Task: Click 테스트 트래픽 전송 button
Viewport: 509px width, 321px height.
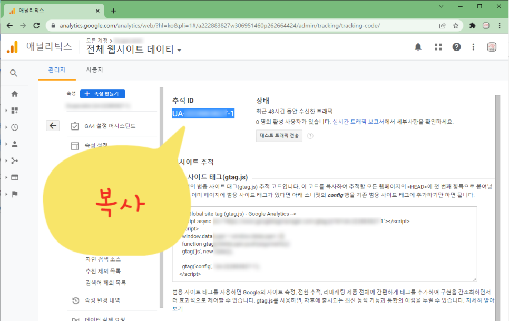Action: pyautogui.click(x=279, y=136)
